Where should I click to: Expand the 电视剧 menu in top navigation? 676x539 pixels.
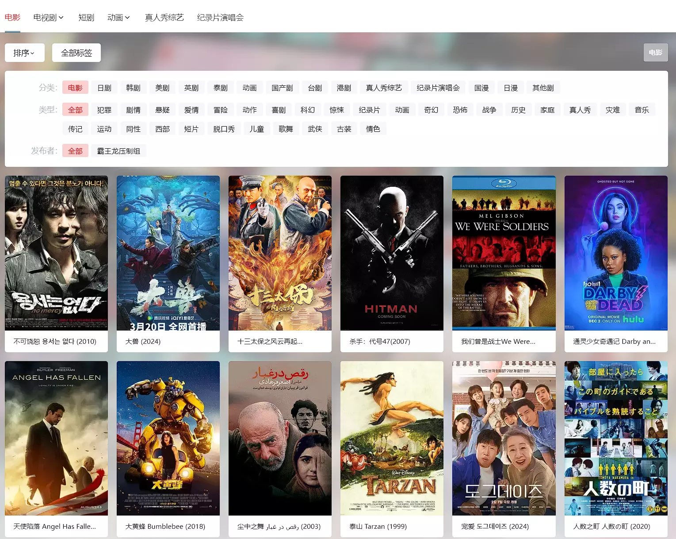click(48, 17)
